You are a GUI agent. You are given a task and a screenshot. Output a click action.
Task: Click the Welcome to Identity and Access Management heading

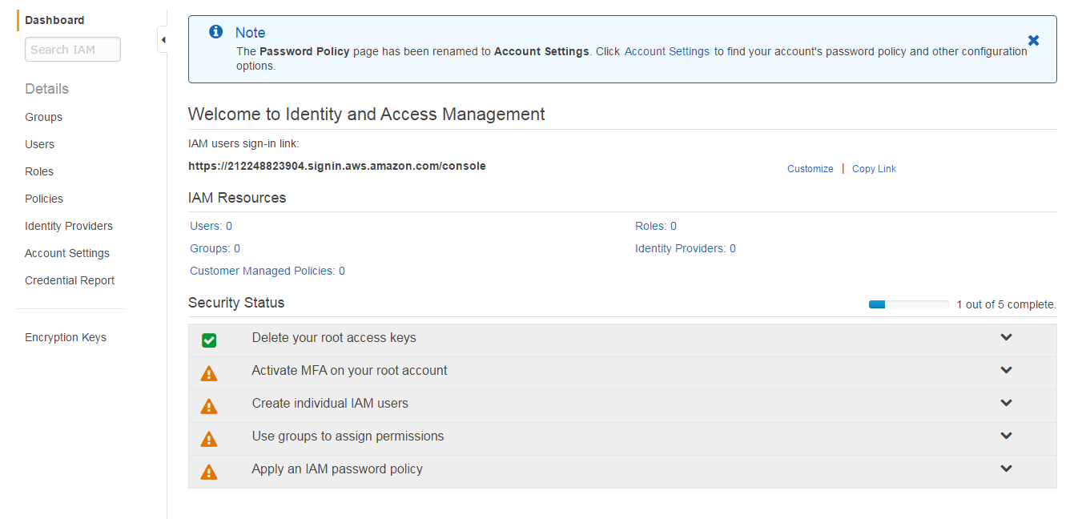tap(367, 115)
